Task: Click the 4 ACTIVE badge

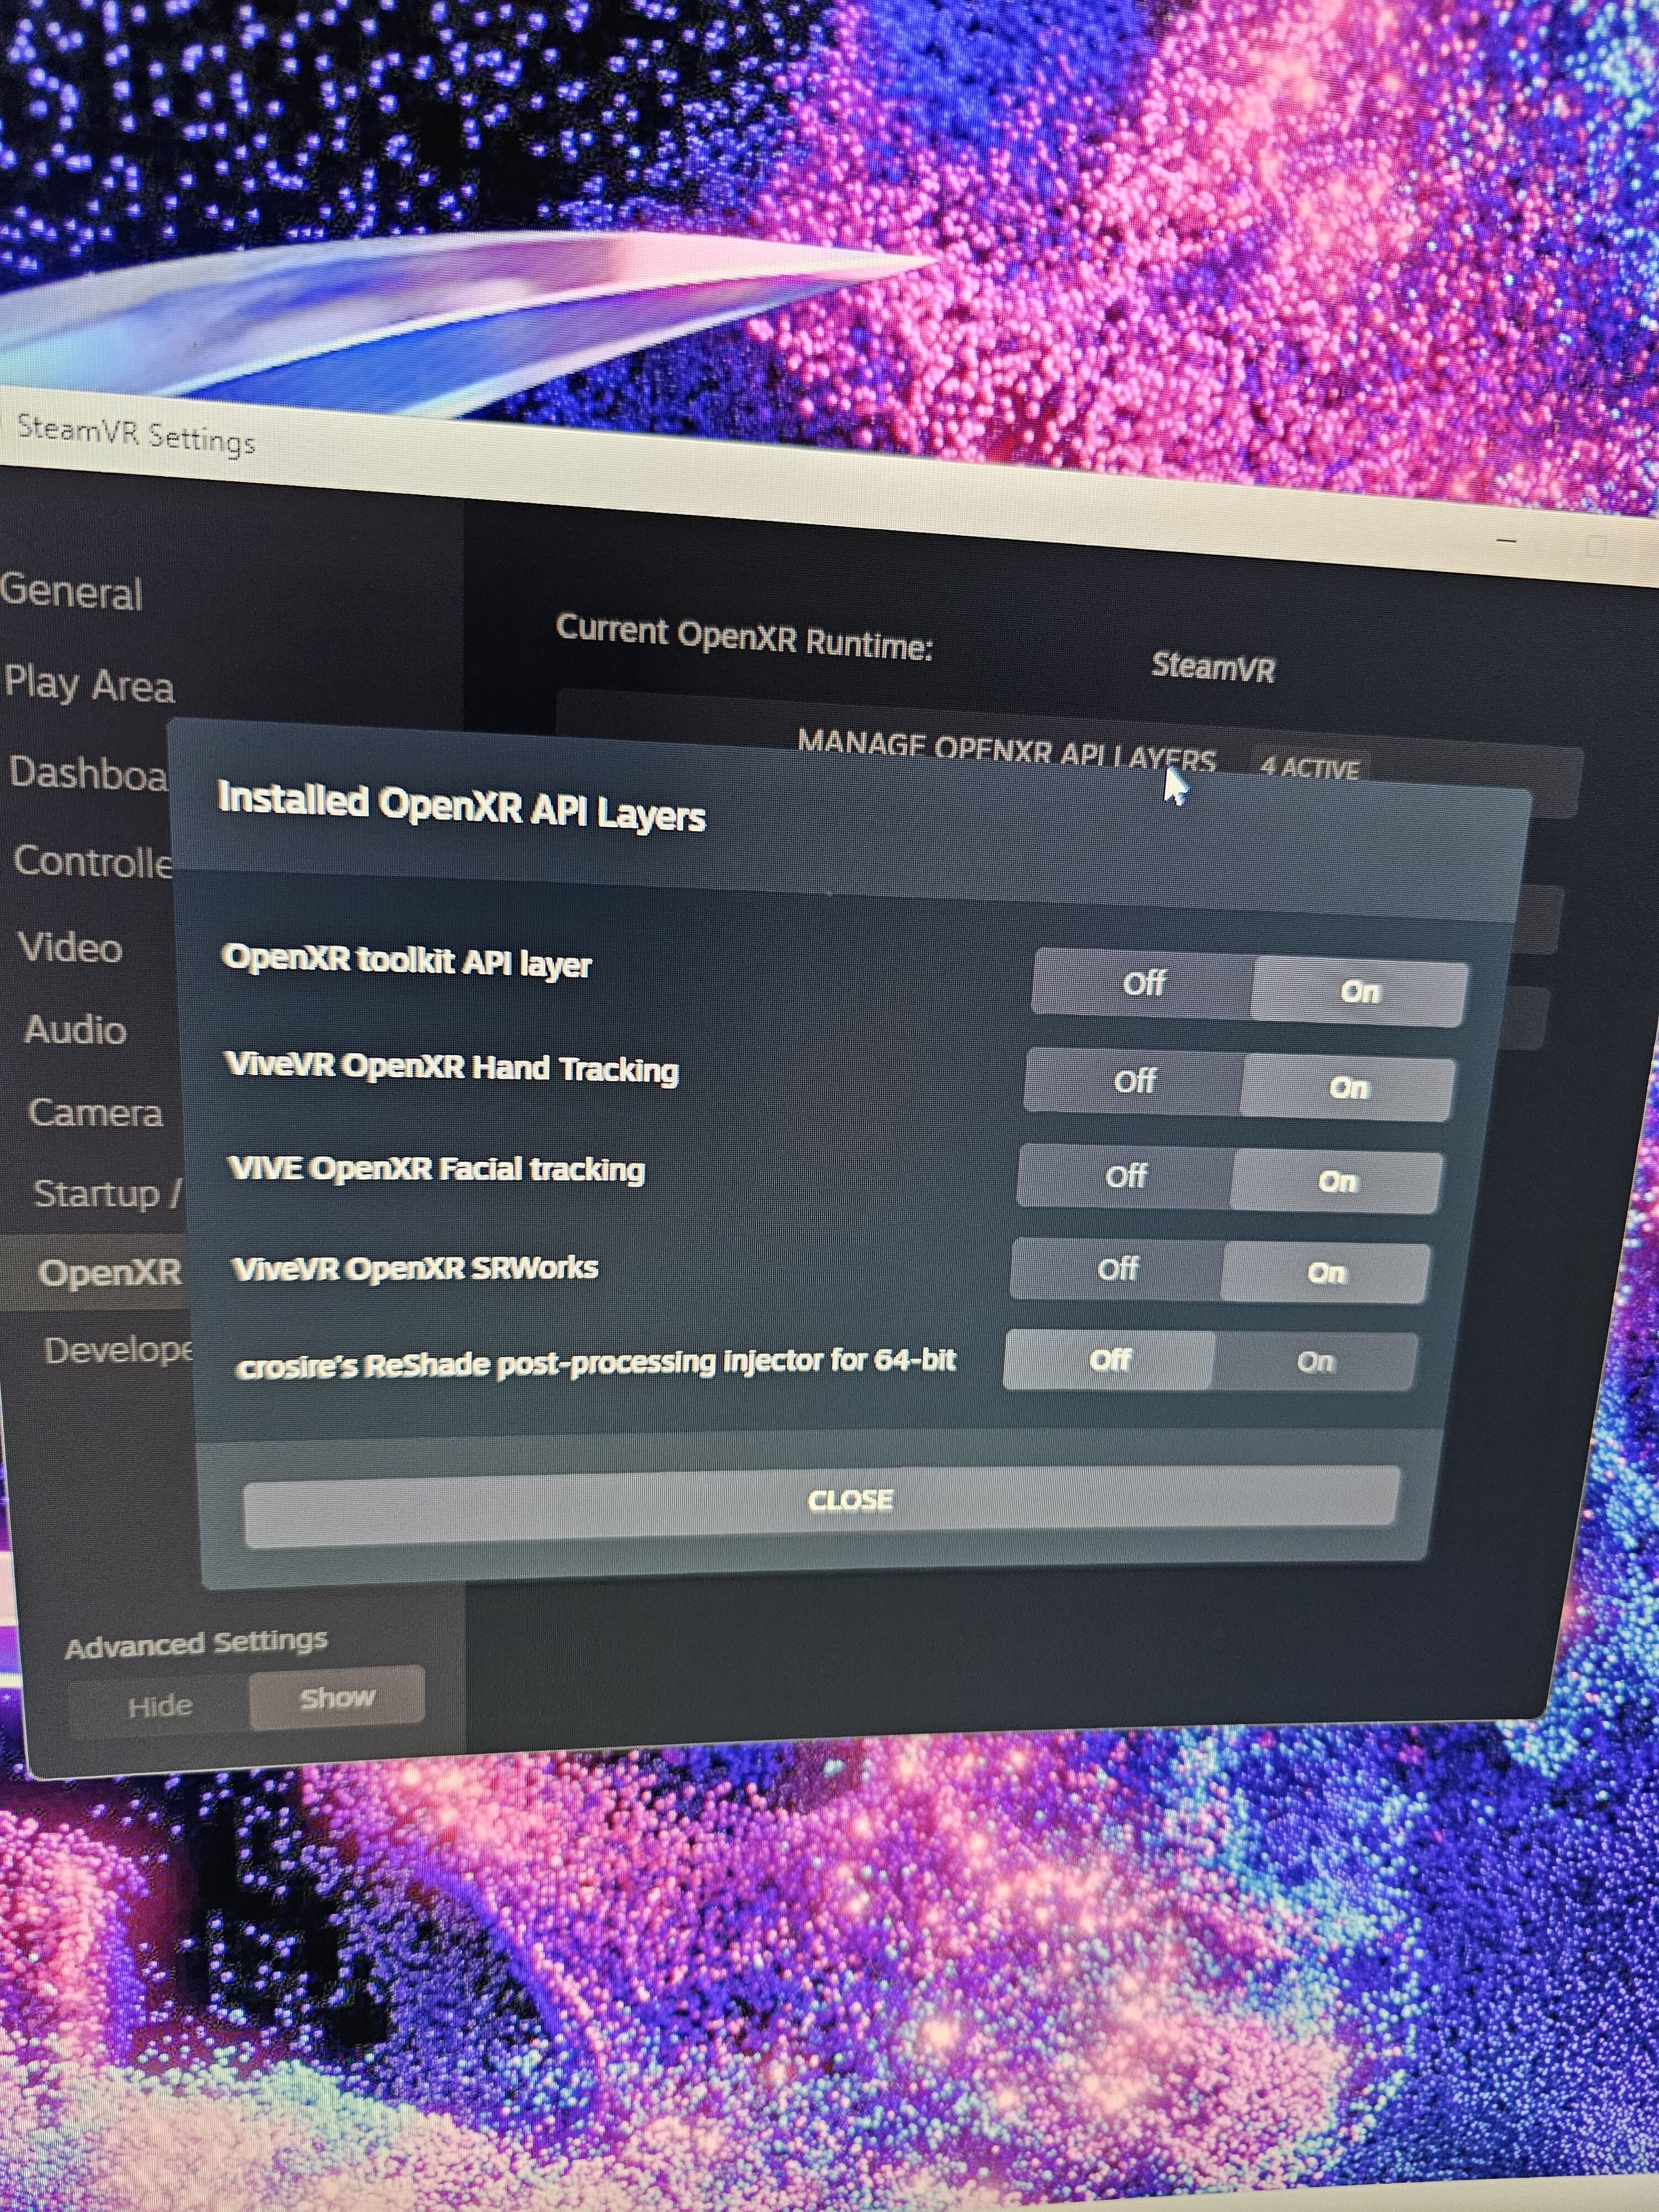Action: [x=1309, y=768]
